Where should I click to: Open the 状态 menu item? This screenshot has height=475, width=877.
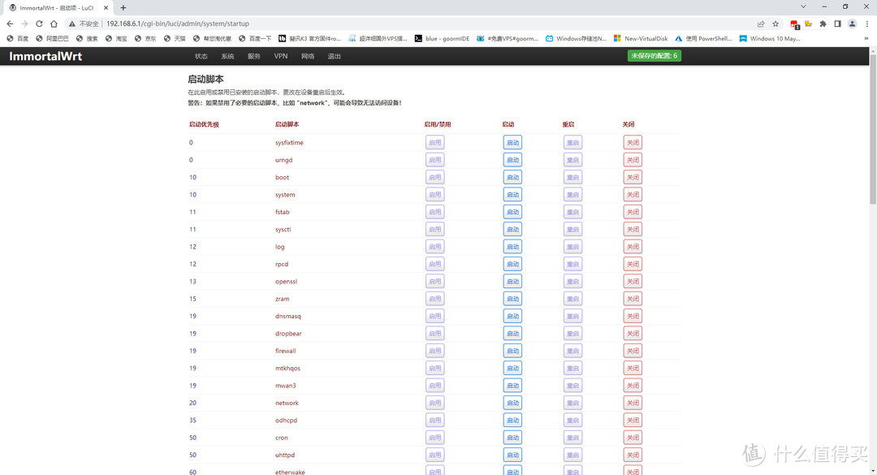[x=201, y=56]
